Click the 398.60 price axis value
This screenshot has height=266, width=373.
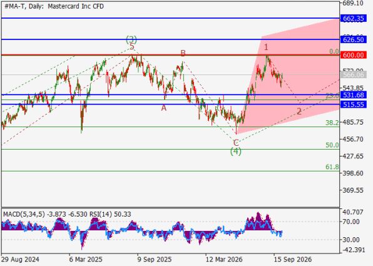pos(353,173)
